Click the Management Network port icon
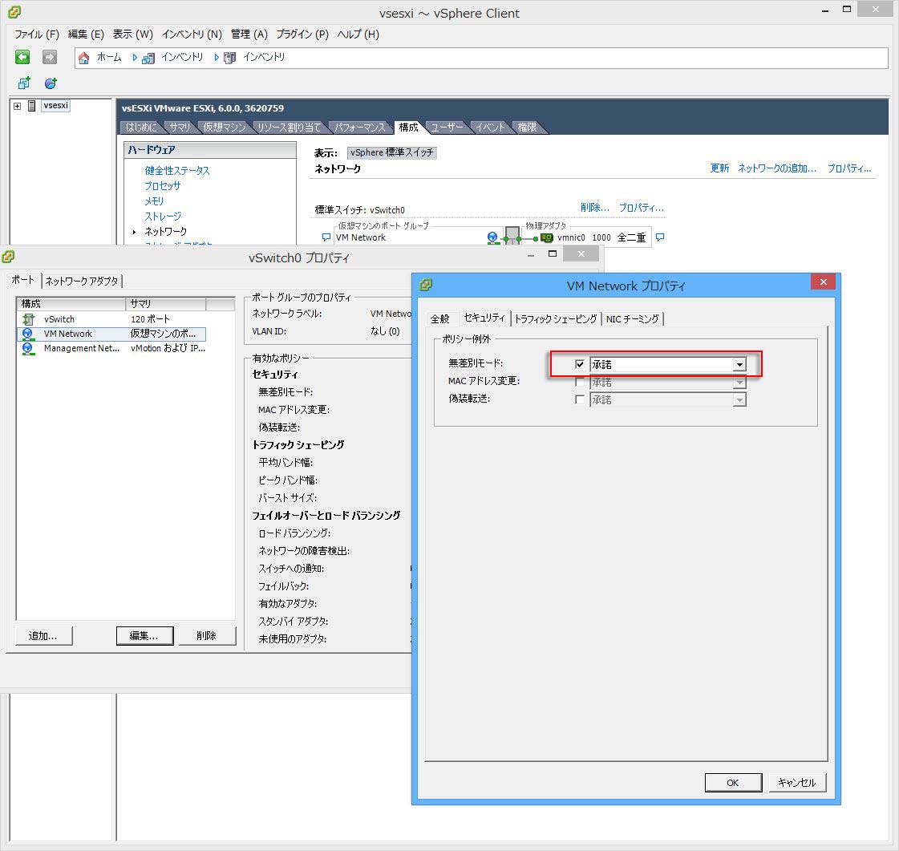This screenshot has height=851, width=899. [x=27, y=348]
